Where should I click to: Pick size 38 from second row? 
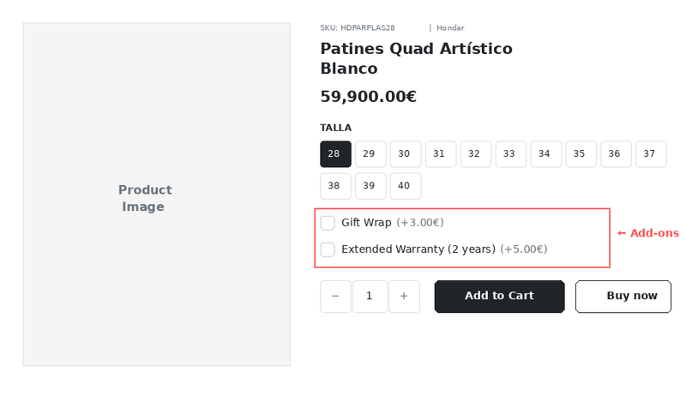[335, 186]
